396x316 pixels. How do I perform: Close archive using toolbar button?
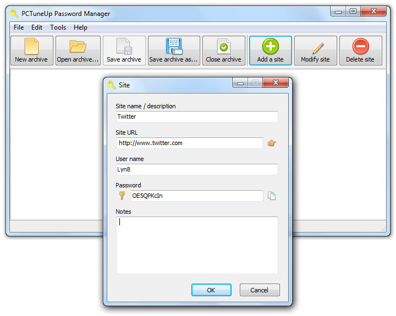(224, 51)
